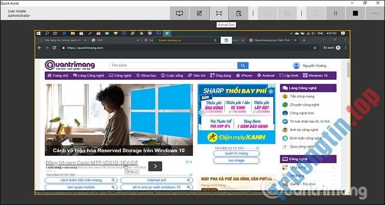Select the Annotate pen tool
The height and width of the screenshot is (205, 385).
(199, 13)
